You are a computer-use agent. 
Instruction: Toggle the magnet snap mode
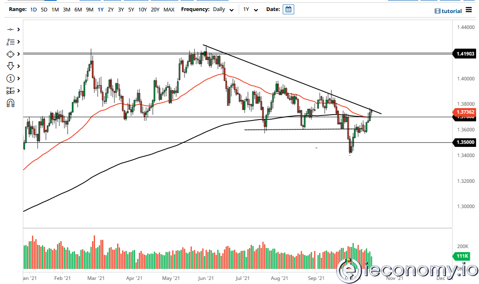(11, 103)
